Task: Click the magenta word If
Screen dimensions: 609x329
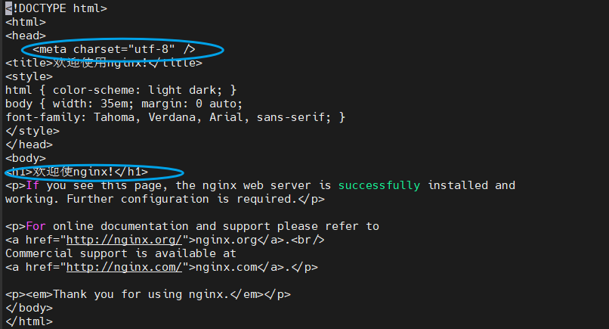Action: click(x=32, y=185)
